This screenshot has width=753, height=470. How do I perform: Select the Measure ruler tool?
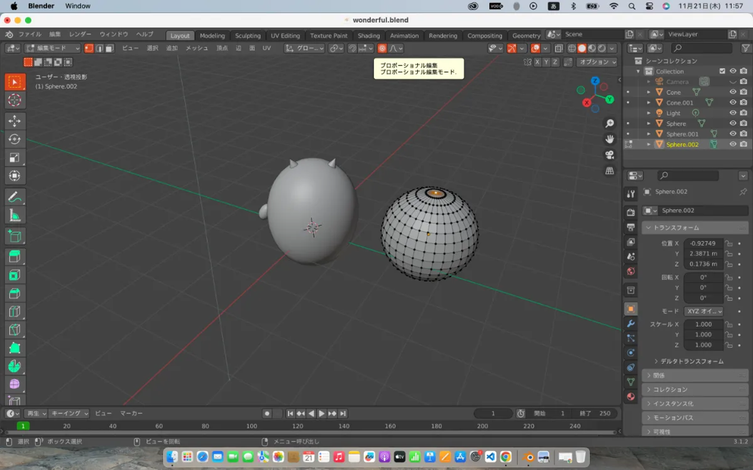15,215
